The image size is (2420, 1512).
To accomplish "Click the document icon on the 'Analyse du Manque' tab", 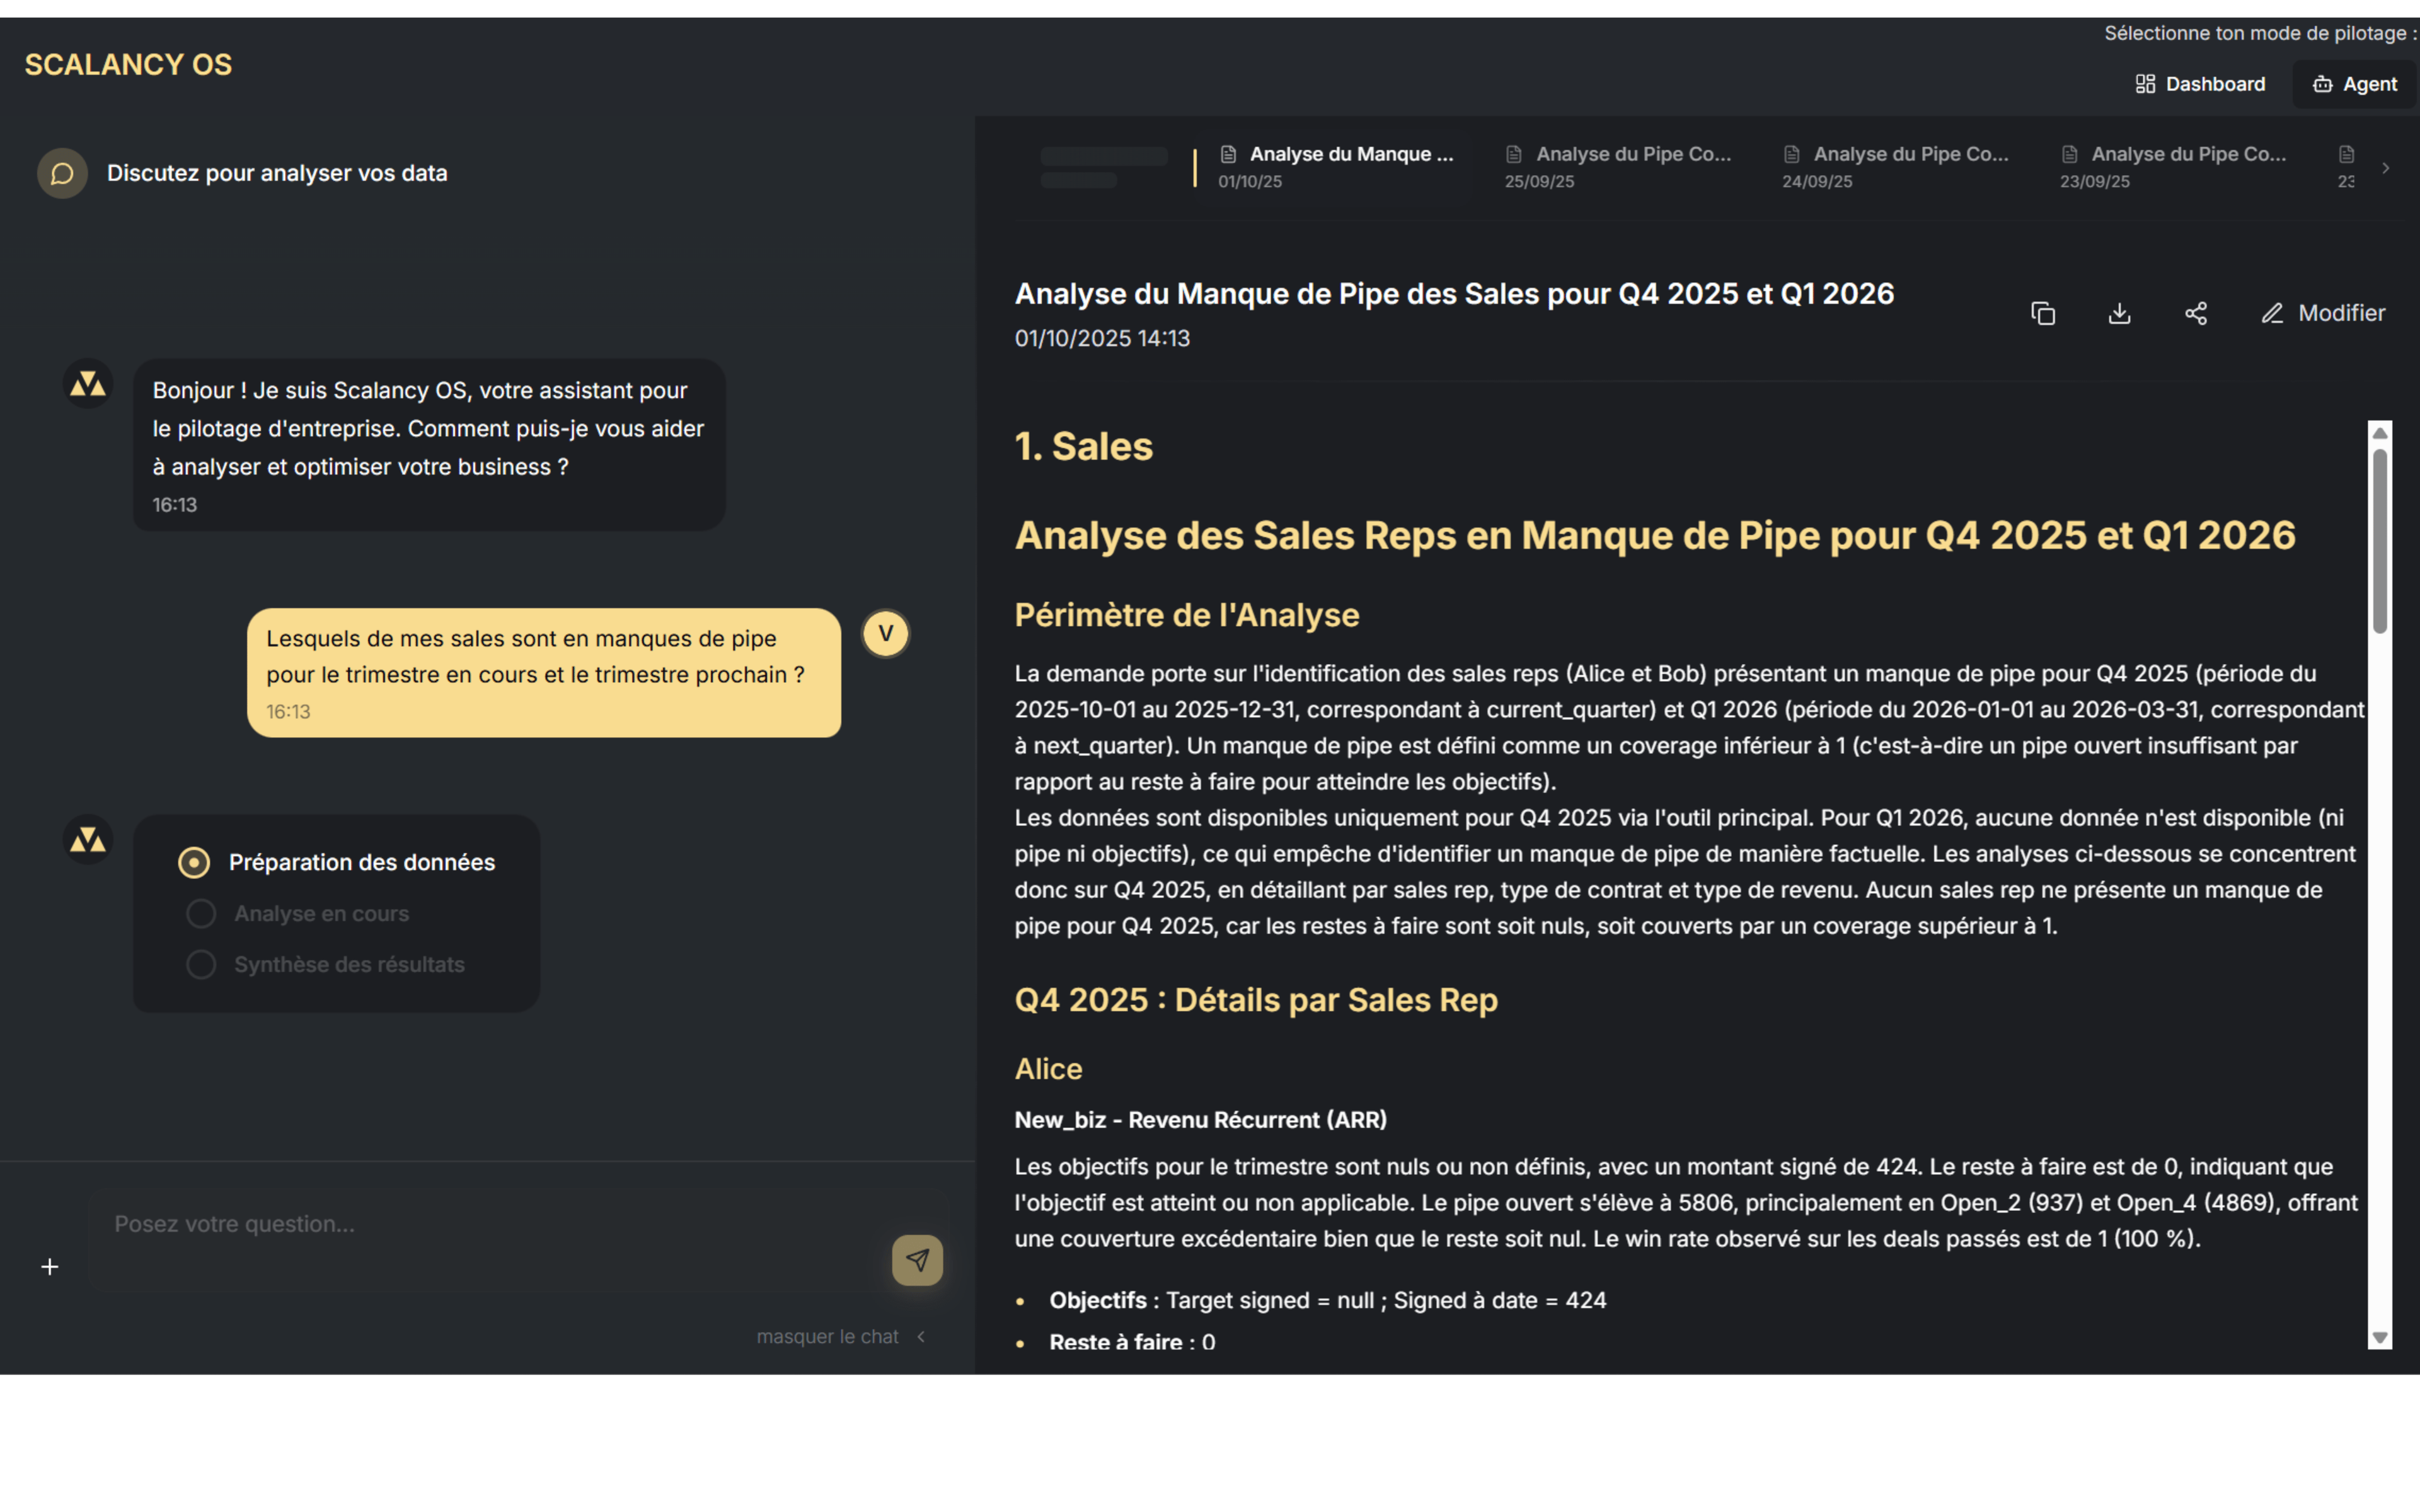I will (x=1228, y=154).
